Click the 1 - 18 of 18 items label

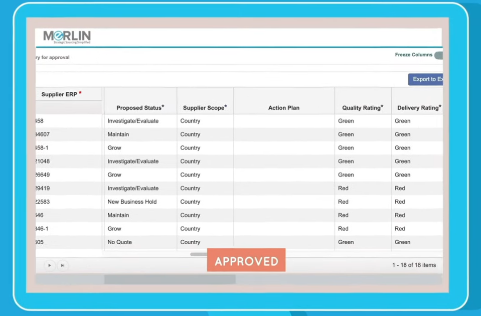tap(414, 265)
